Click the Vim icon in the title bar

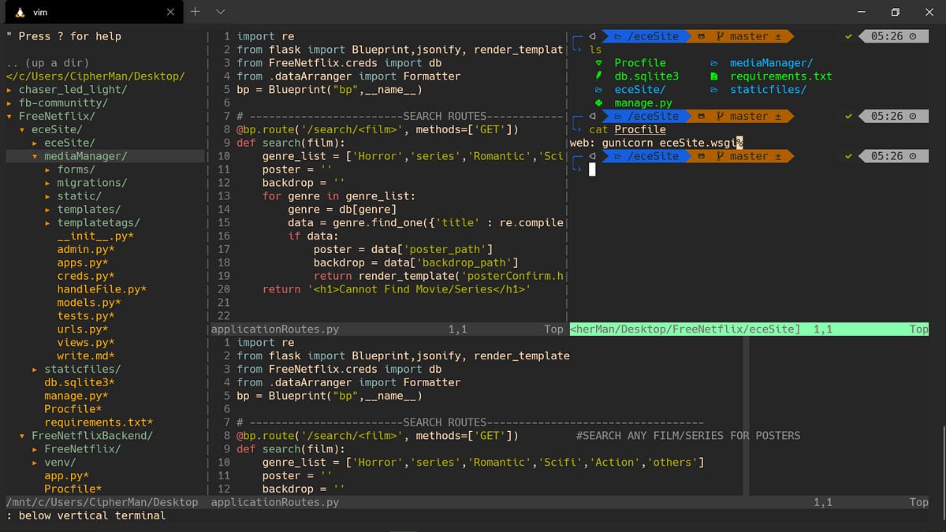(19, 12)
